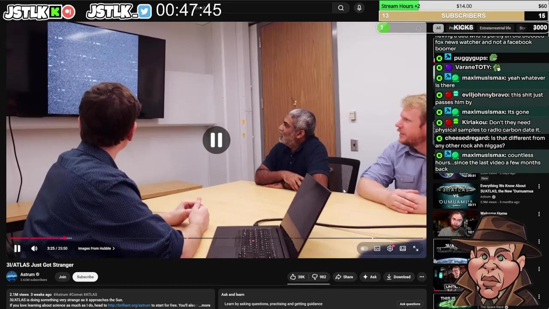Toggle the autoplay switch in player

coord(364,248)
